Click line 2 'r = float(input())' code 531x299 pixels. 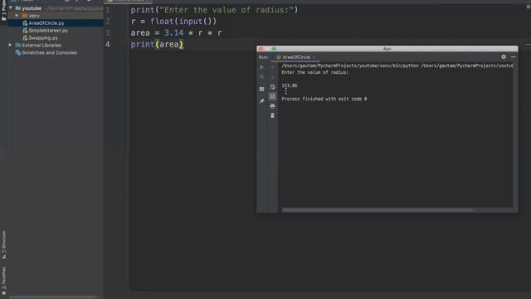coord(173,22)
